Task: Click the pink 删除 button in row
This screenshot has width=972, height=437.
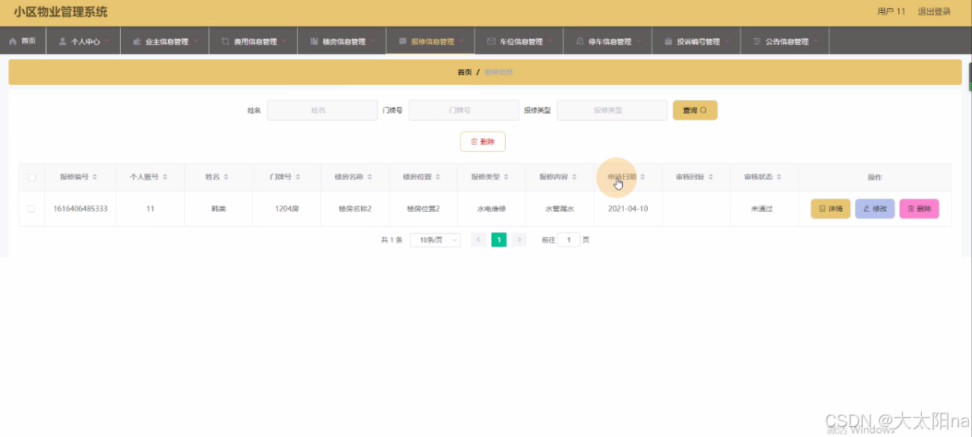Action: (919, 209)
